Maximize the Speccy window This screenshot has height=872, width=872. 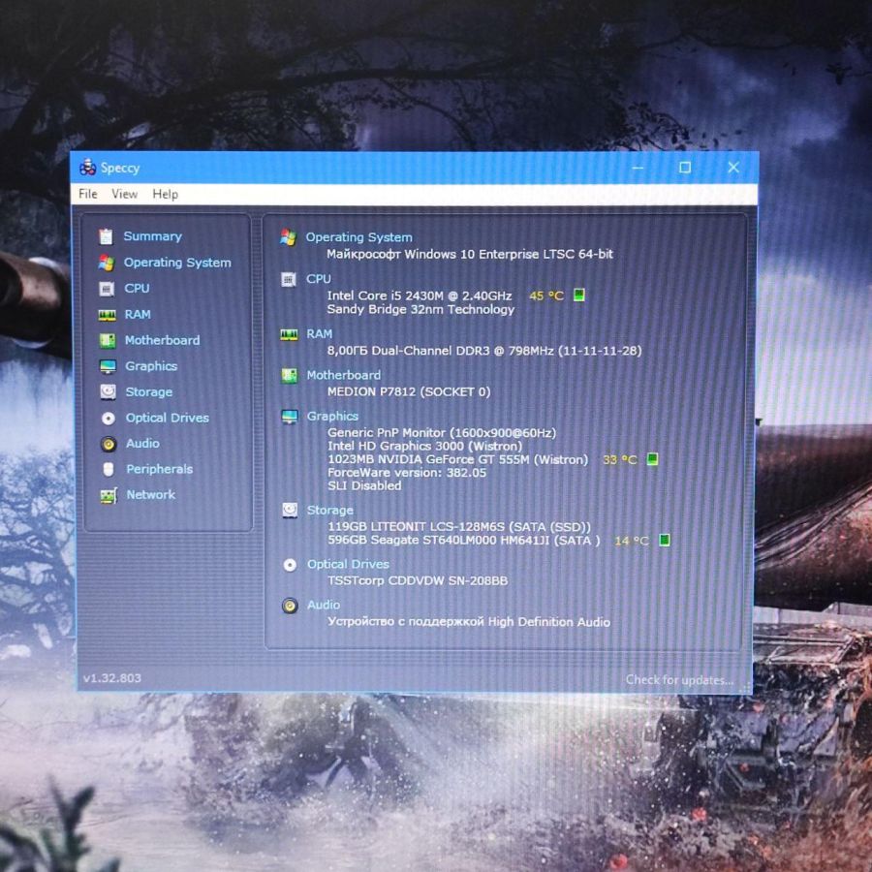point(685,168)
